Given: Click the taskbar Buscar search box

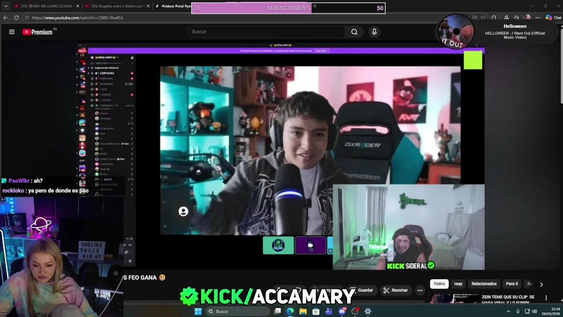Looking at the screenshot, I should (x=237, y=311).
